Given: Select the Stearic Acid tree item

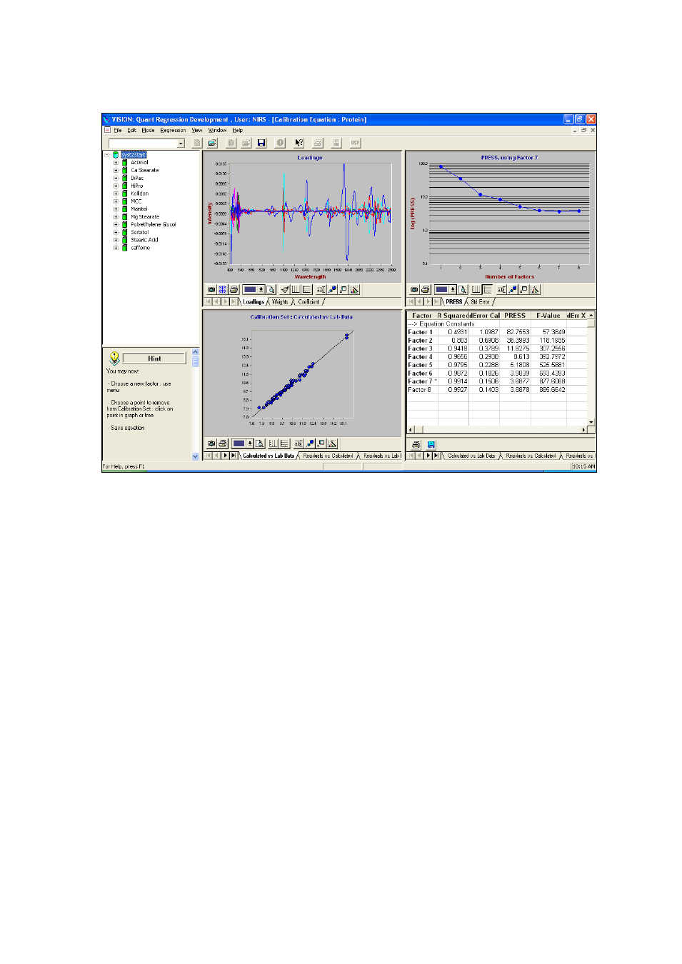Looking at the screenshot, I should [x=144, y=240].
